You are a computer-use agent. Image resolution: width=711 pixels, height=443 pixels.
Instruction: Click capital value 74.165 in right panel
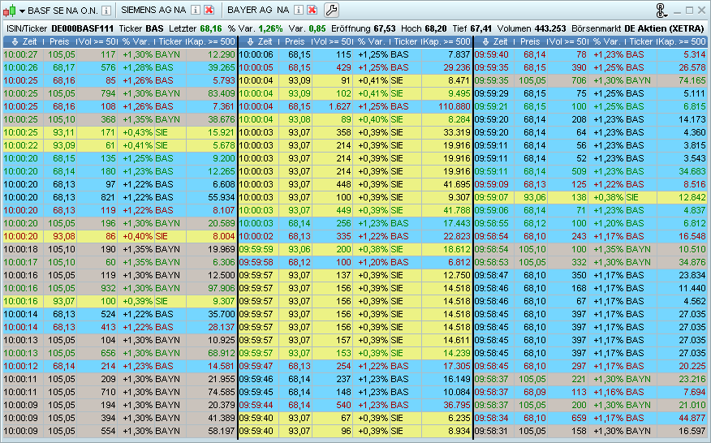tap(692, 80)
